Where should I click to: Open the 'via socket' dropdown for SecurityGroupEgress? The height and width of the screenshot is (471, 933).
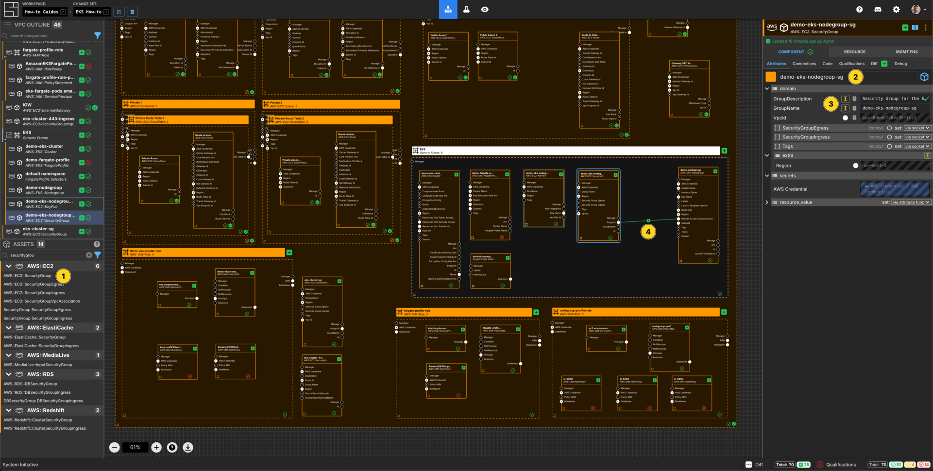point(917,128)
